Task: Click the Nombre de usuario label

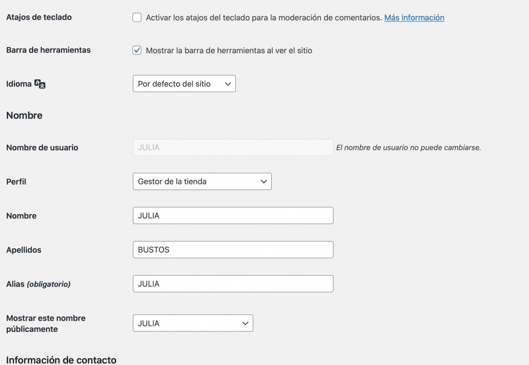Action: [42, 147]
